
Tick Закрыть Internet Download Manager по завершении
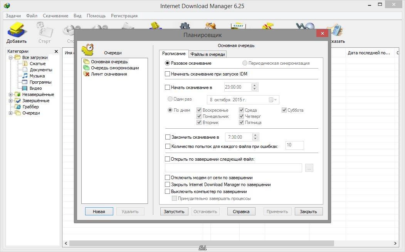167,185
